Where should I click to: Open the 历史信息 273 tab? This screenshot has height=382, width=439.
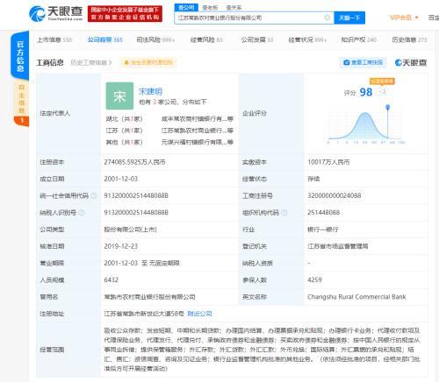point(409,39)
